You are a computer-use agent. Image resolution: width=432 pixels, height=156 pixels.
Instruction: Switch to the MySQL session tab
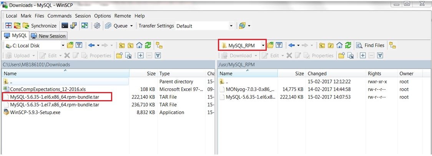point(15,35)
